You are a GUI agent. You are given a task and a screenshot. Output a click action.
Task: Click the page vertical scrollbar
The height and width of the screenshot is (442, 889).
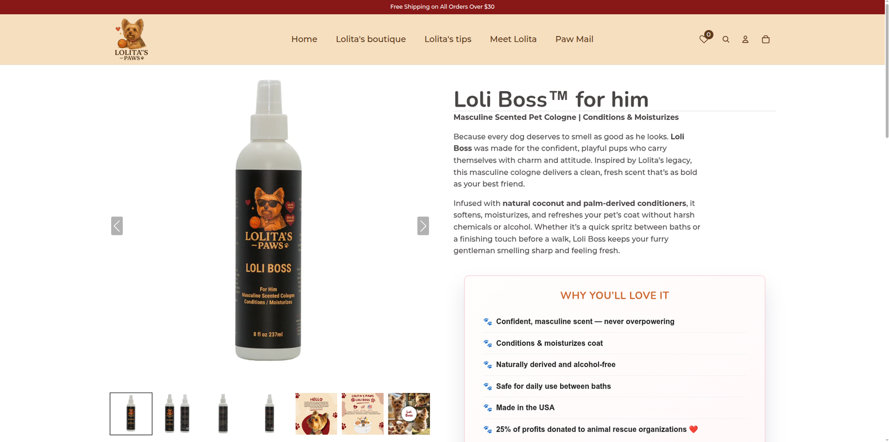[887, 221]
